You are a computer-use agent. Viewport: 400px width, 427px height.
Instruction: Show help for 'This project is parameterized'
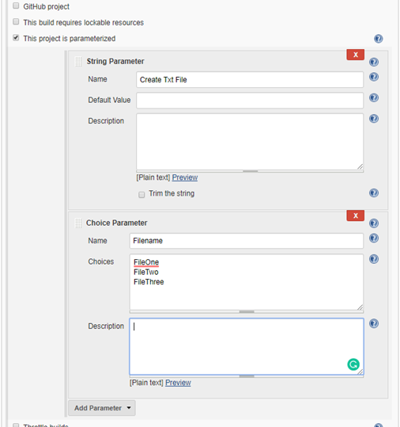(x=378, y=39)
